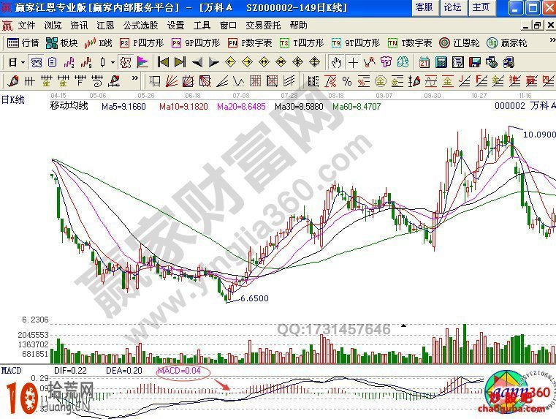The image size is (556, 419).
Task: Click the Ma5=9.1660 moving average label
Action: (123, 107)
